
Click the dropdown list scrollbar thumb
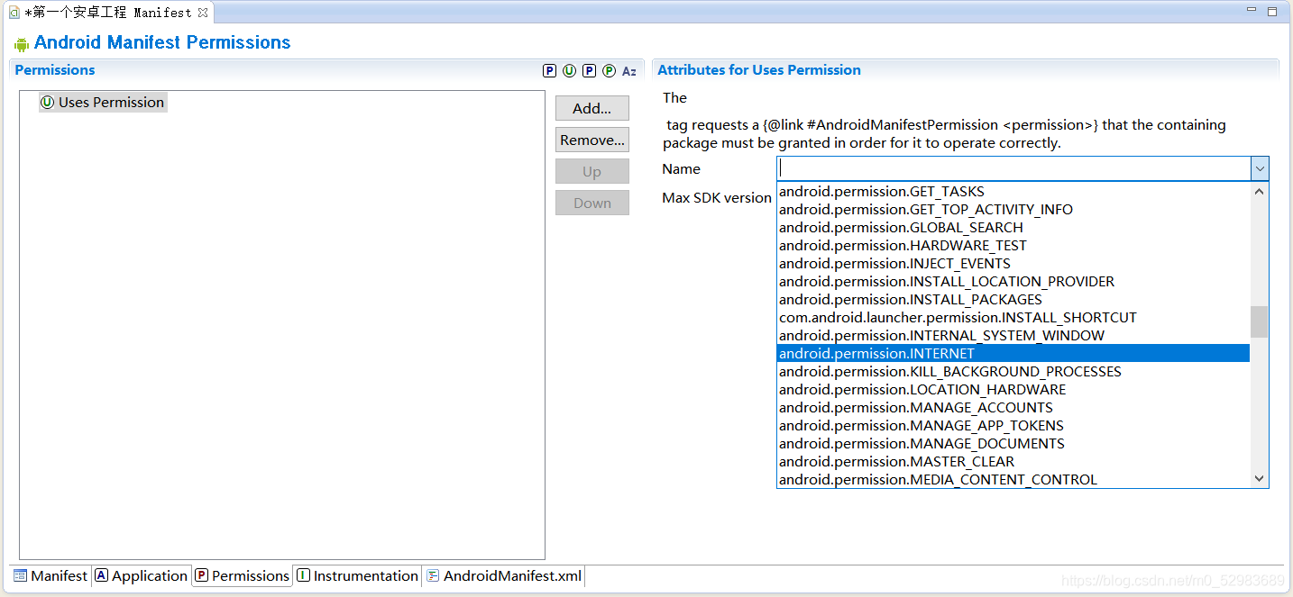pos(1260,321)
